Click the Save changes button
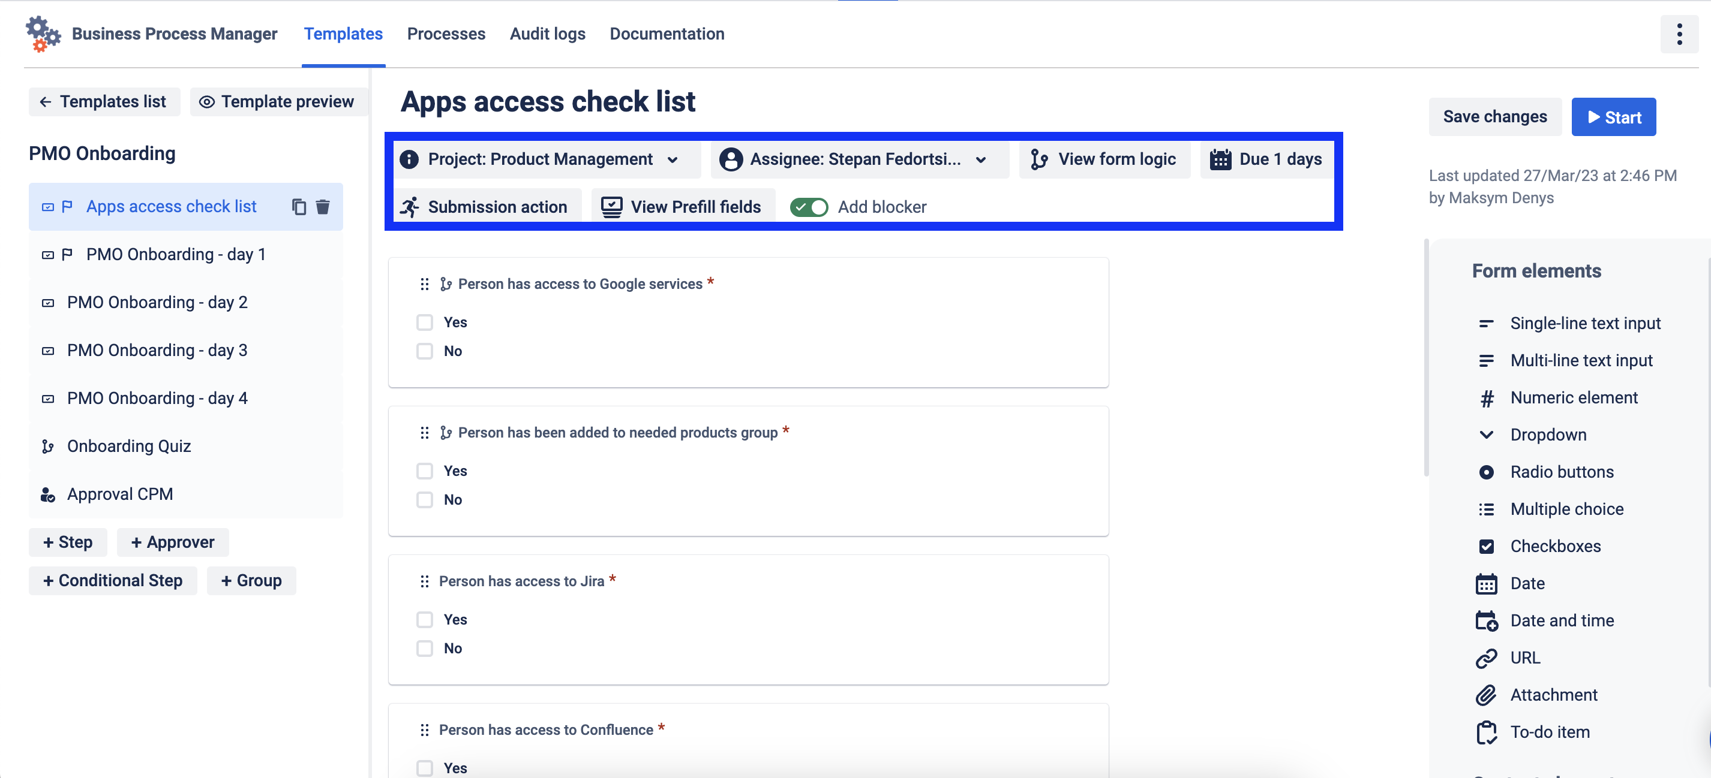1711x778 pixels. [1494, 117]
